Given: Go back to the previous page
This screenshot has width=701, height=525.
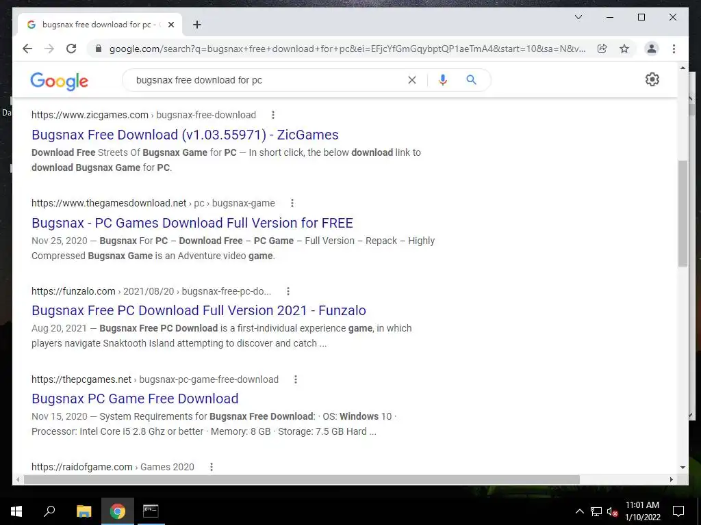Looking at the screenshot, I should 27,49.
